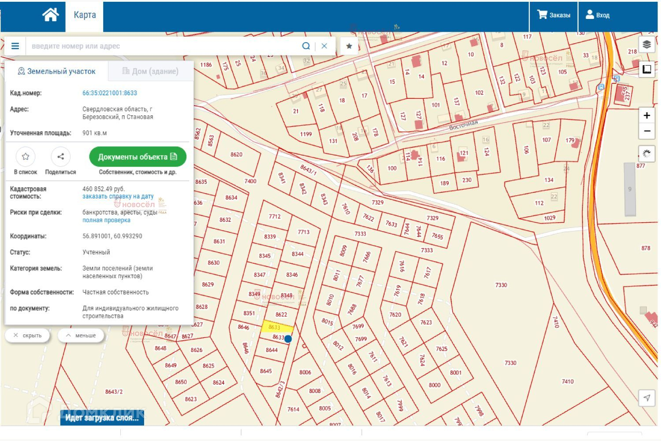Switch to the Дом (здание) tab
The width and height of the screenshot is (661, 441).
point(150,71)
